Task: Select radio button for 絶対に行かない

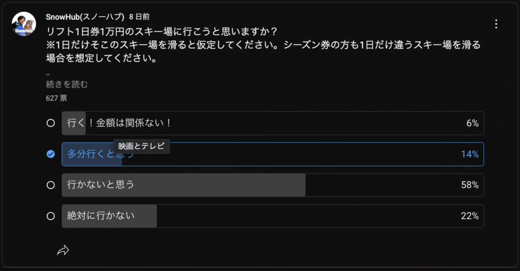Action: coord(51,216)
